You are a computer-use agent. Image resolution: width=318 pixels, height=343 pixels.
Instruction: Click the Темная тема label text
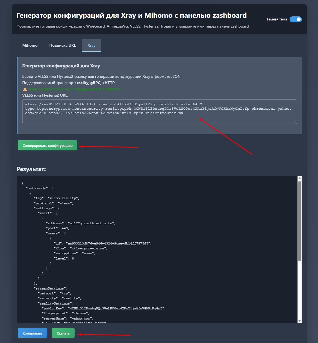click(276, 19)
